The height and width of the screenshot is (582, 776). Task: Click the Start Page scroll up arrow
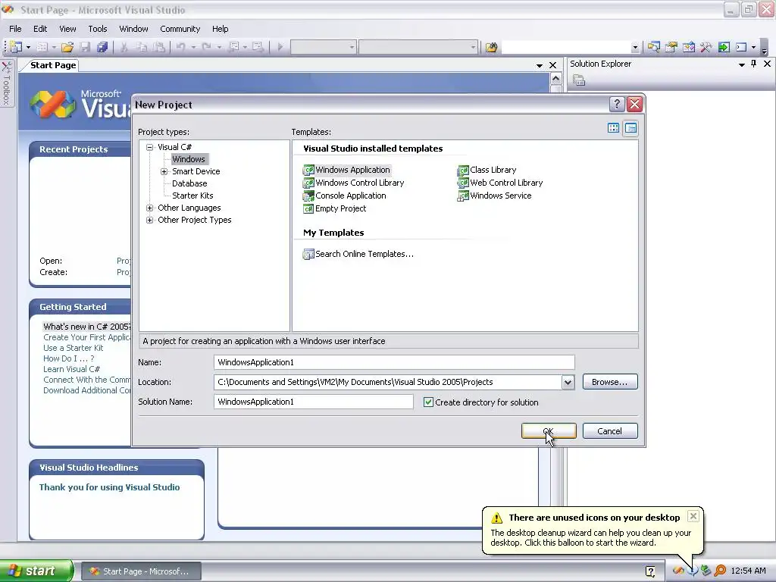555,79
